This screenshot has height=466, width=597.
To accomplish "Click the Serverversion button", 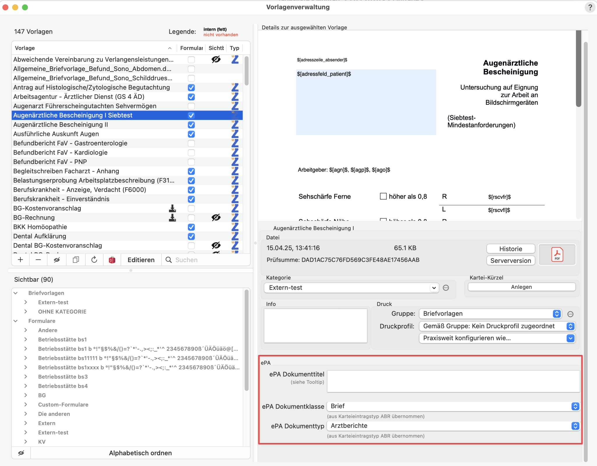I will [511, 260].
